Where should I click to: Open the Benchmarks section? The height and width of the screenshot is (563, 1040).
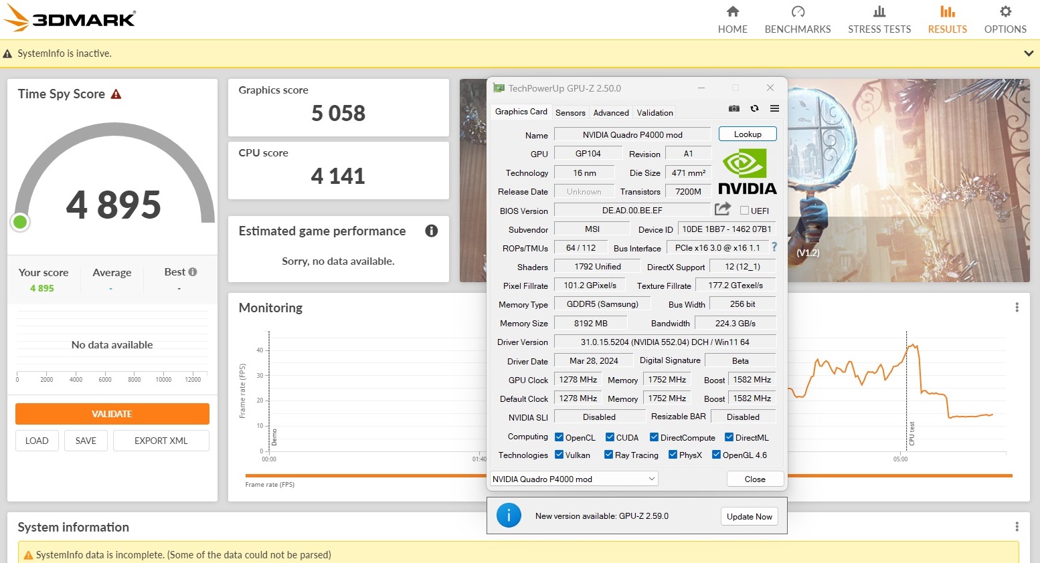point(797,20)
